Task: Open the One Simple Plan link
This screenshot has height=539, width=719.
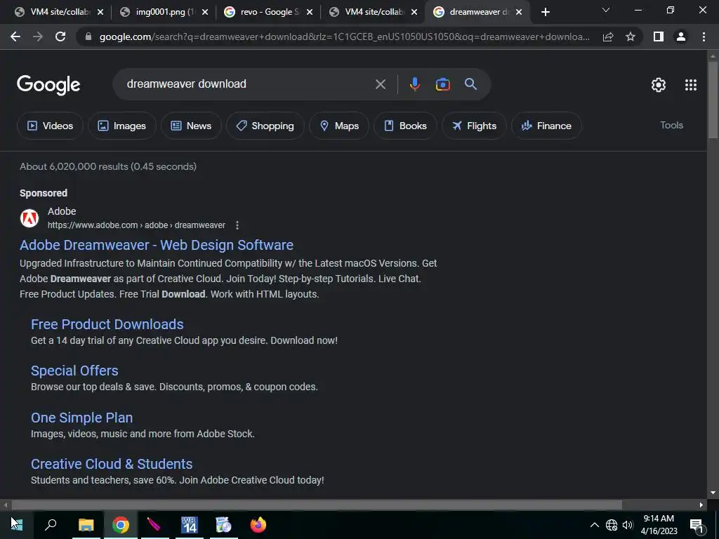Action: (81, 418)
